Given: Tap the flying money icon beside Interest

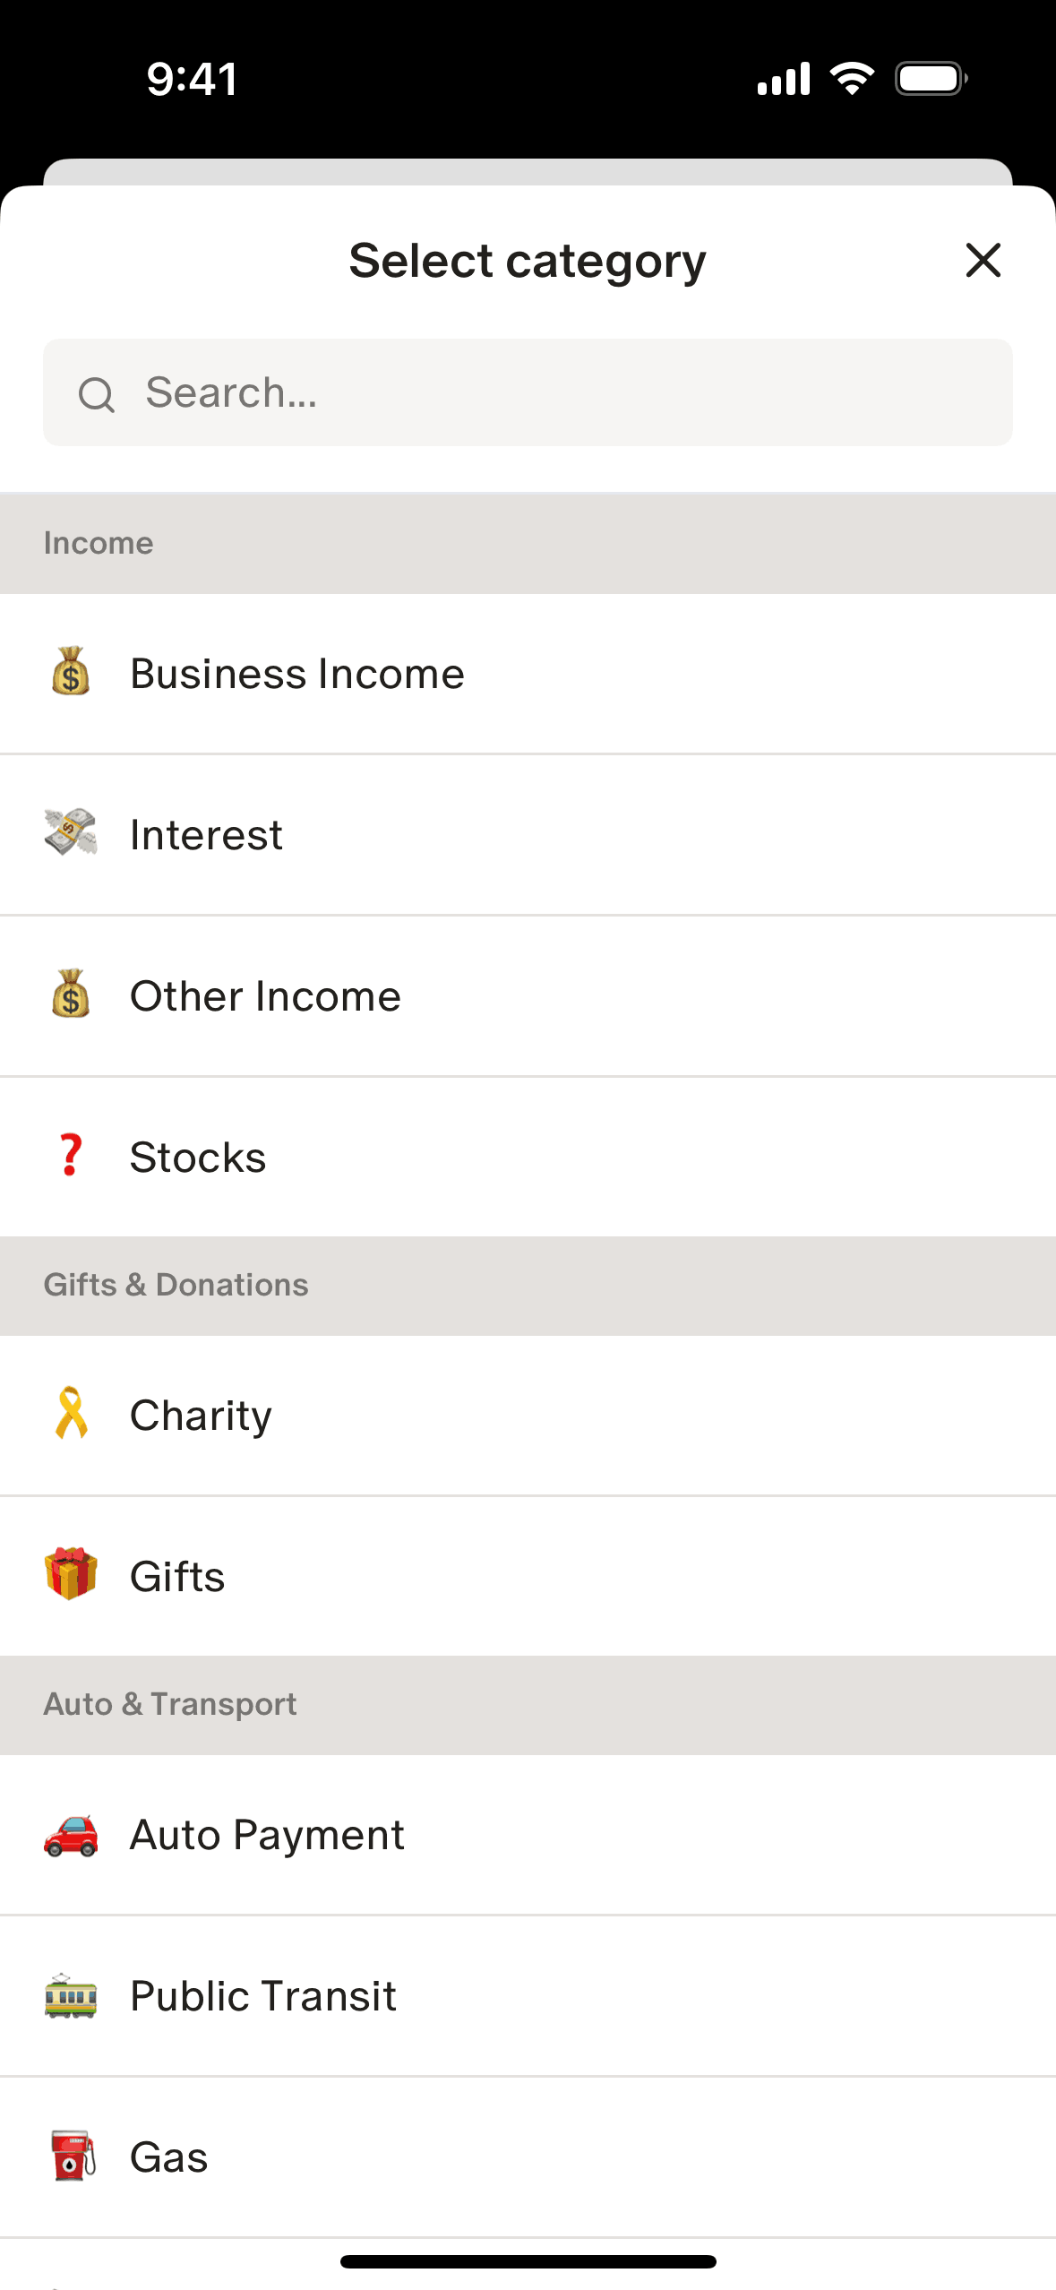Looking at the screenshot, I should 71,833.
